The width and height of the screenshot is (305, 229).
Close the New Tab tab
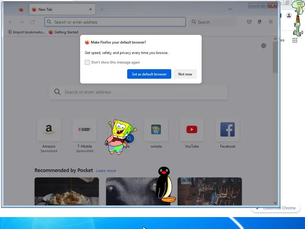91,9
